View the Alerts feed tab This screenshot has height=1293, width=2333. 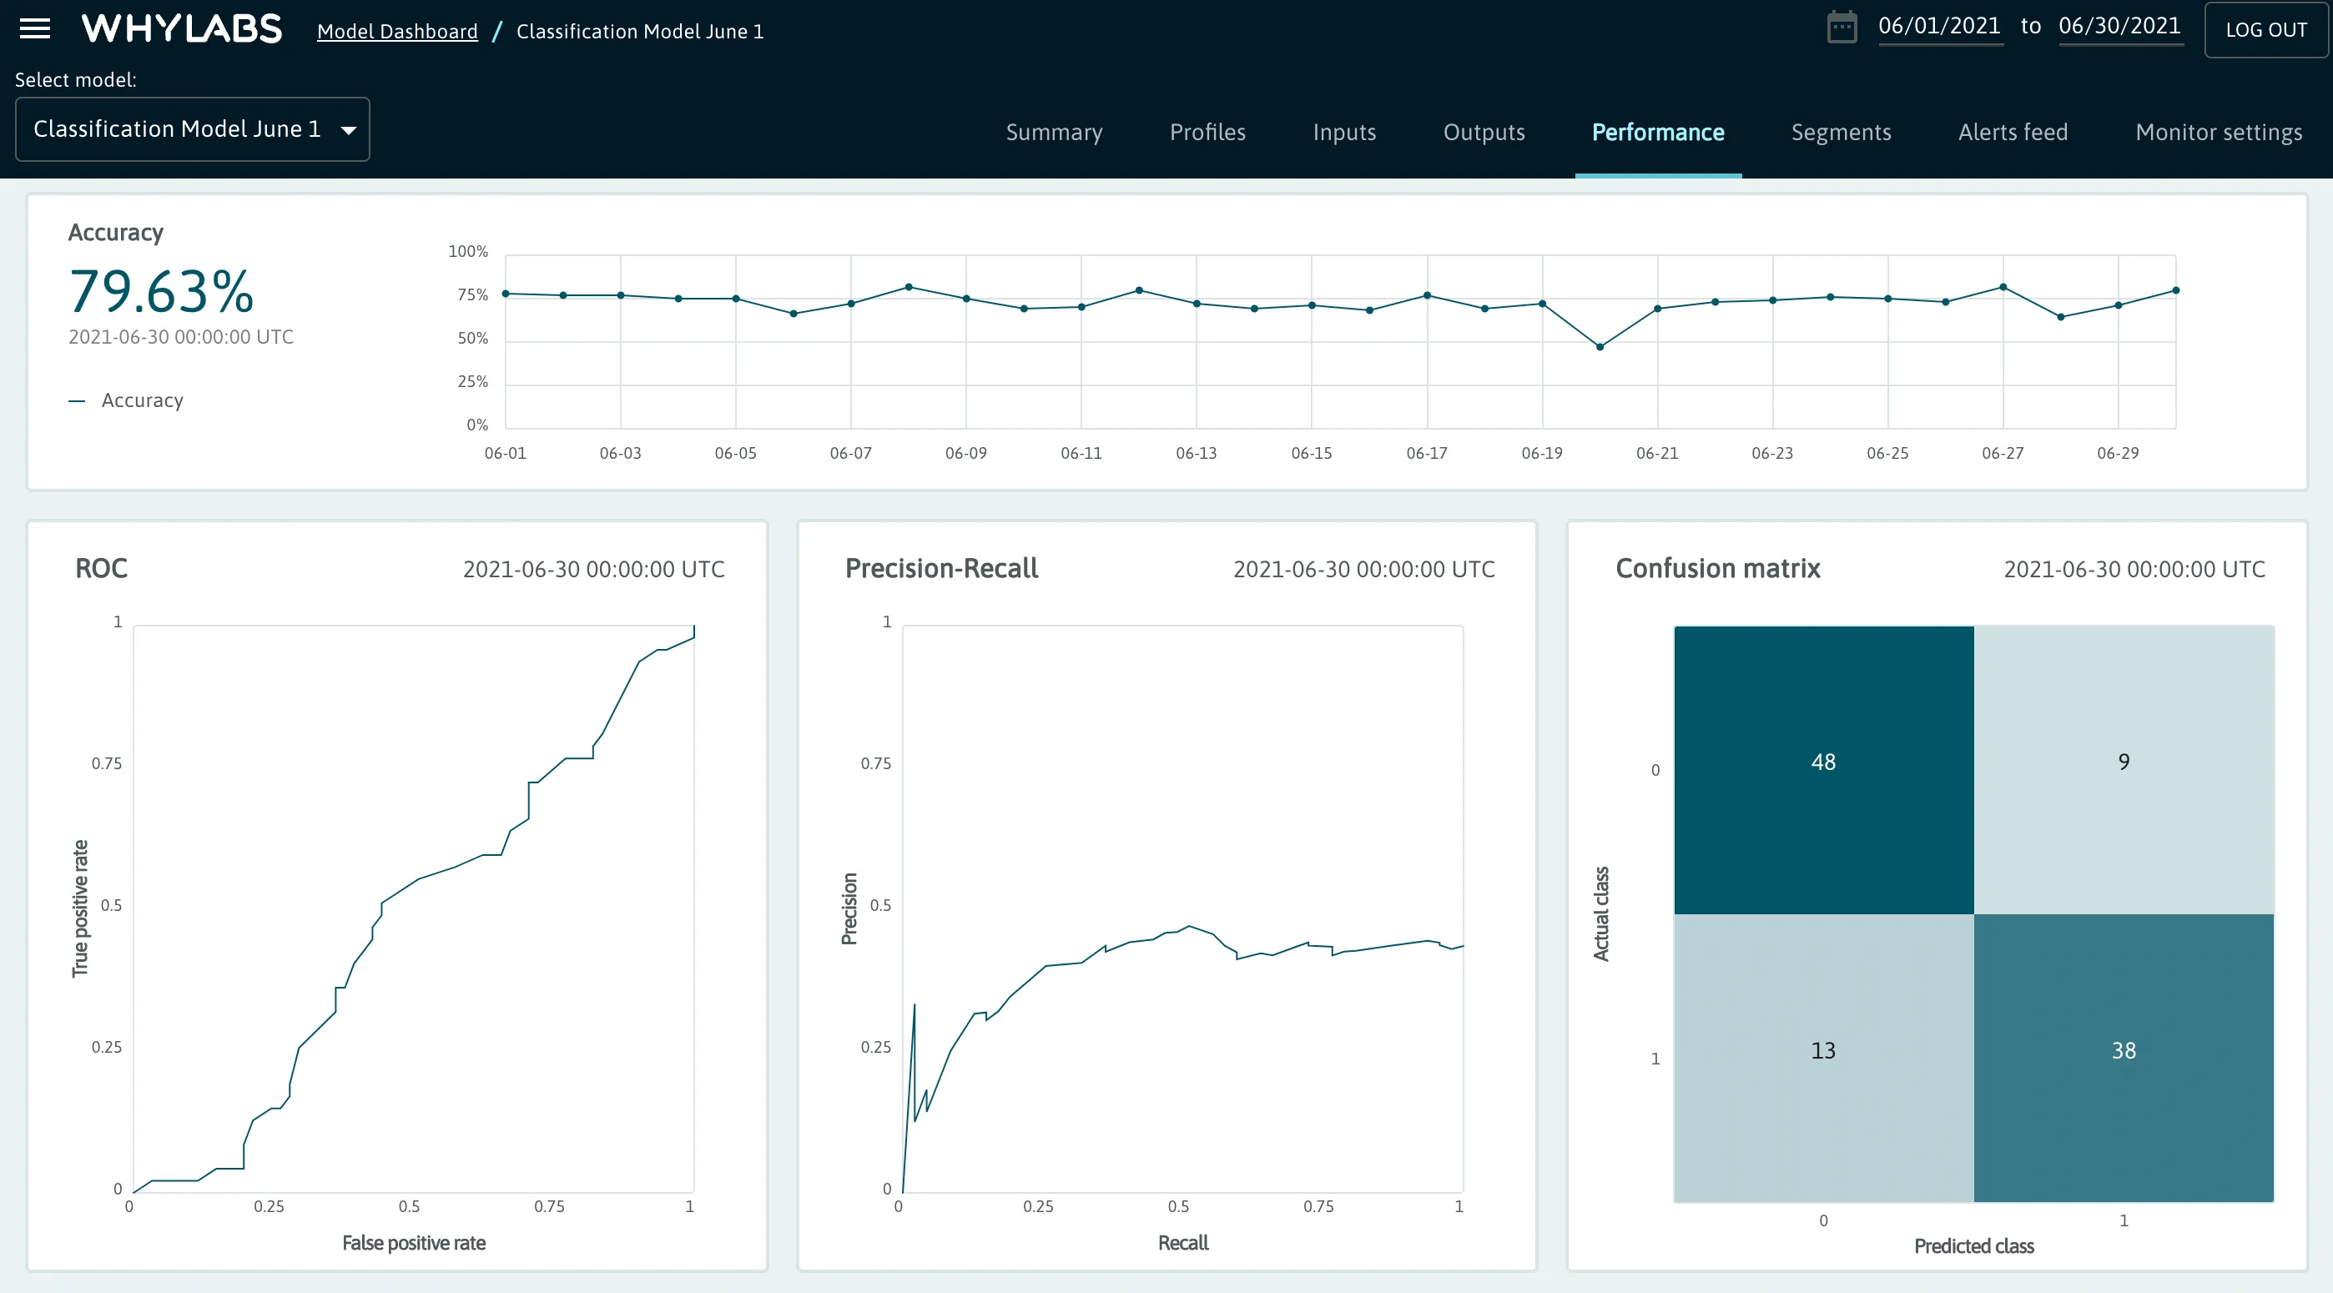2013,132
